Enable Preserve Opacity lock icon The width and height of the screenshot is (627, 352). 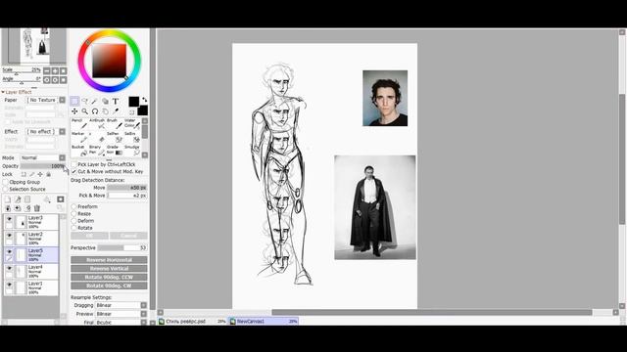(x=24, y=174)
